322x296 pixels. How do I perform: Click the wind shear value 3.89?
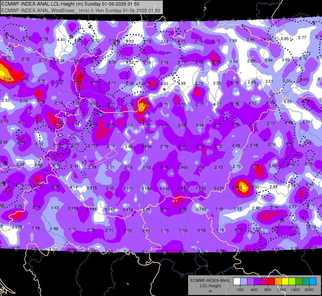pyautogui.click(x=129, y=146)
